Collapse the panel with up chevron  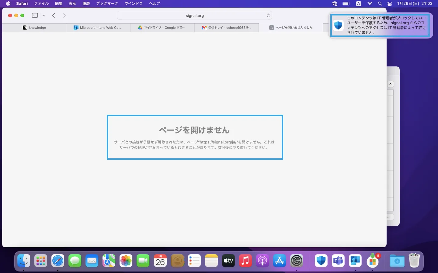pyautogui.click(x=391, y=84)
